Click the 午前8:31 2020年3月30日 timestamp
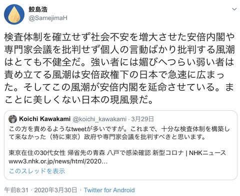The height and width of the screenshot is (196, 240). [40, 190]
